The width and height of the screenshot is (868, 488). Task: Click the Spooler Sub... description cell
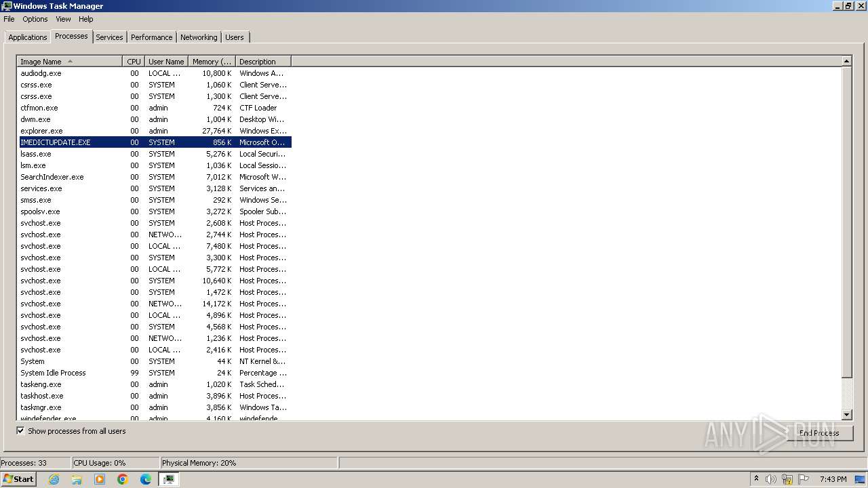263,211
